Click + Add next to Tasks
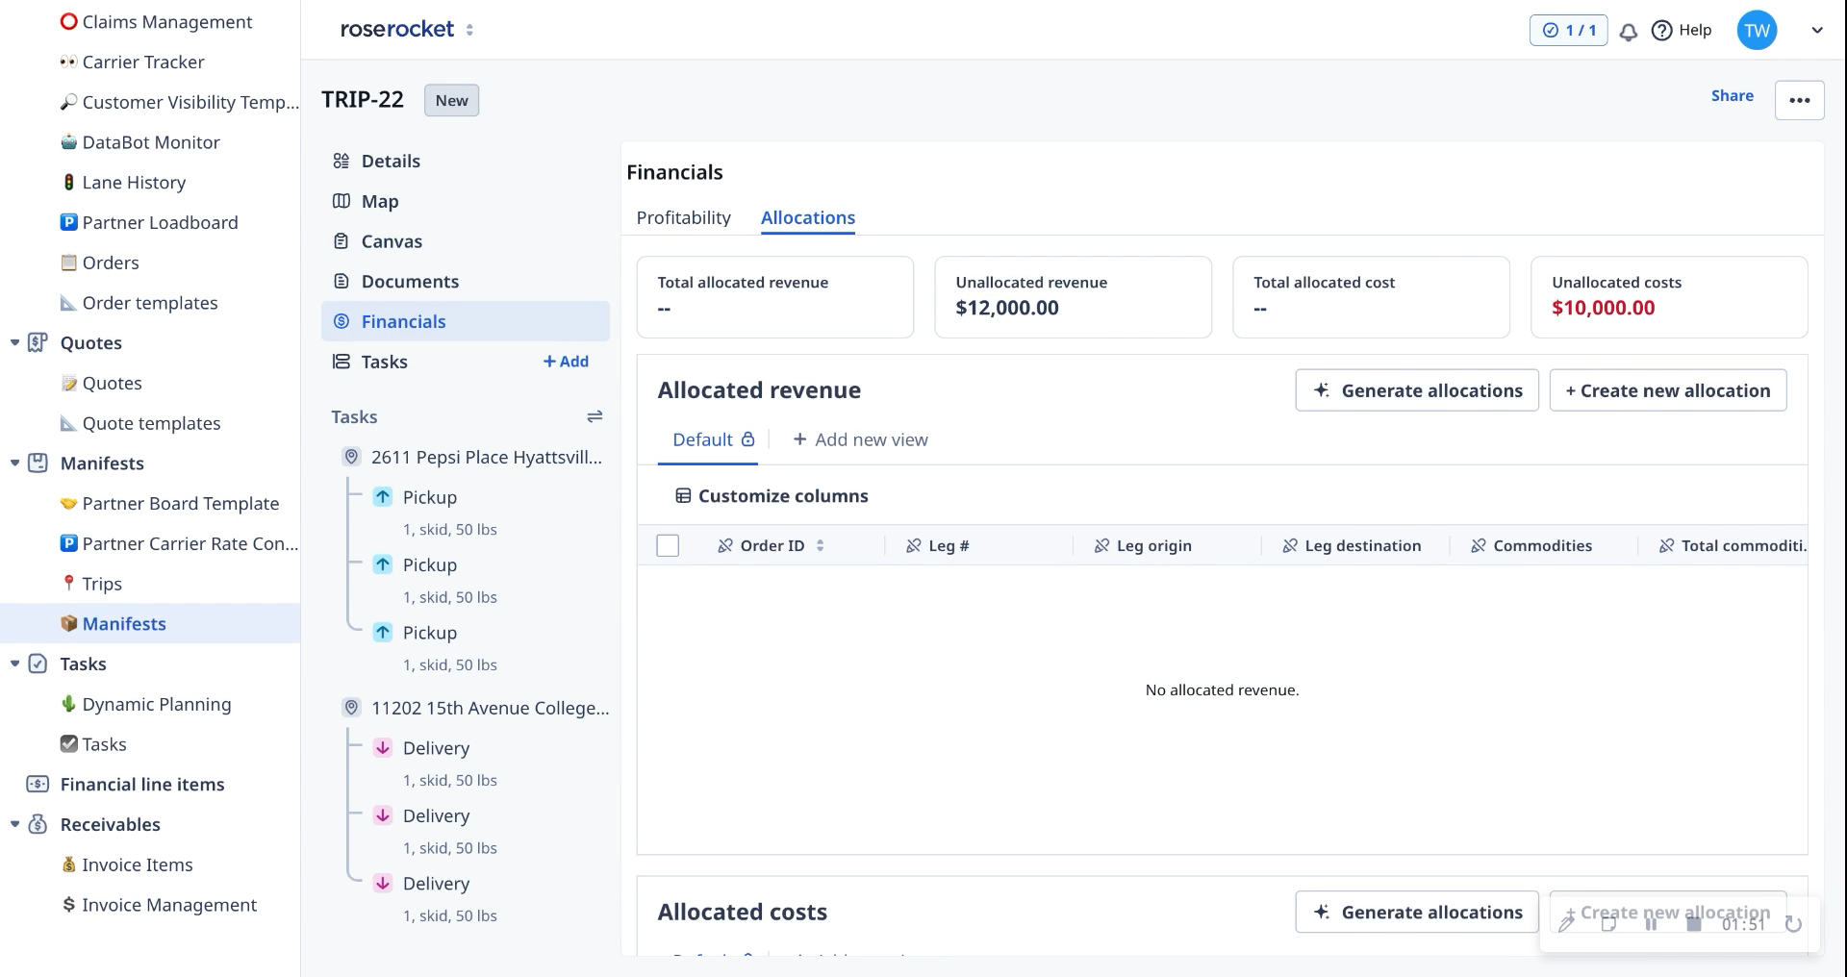The width and height of the screenshot is (1847, 977). (566, 362)
